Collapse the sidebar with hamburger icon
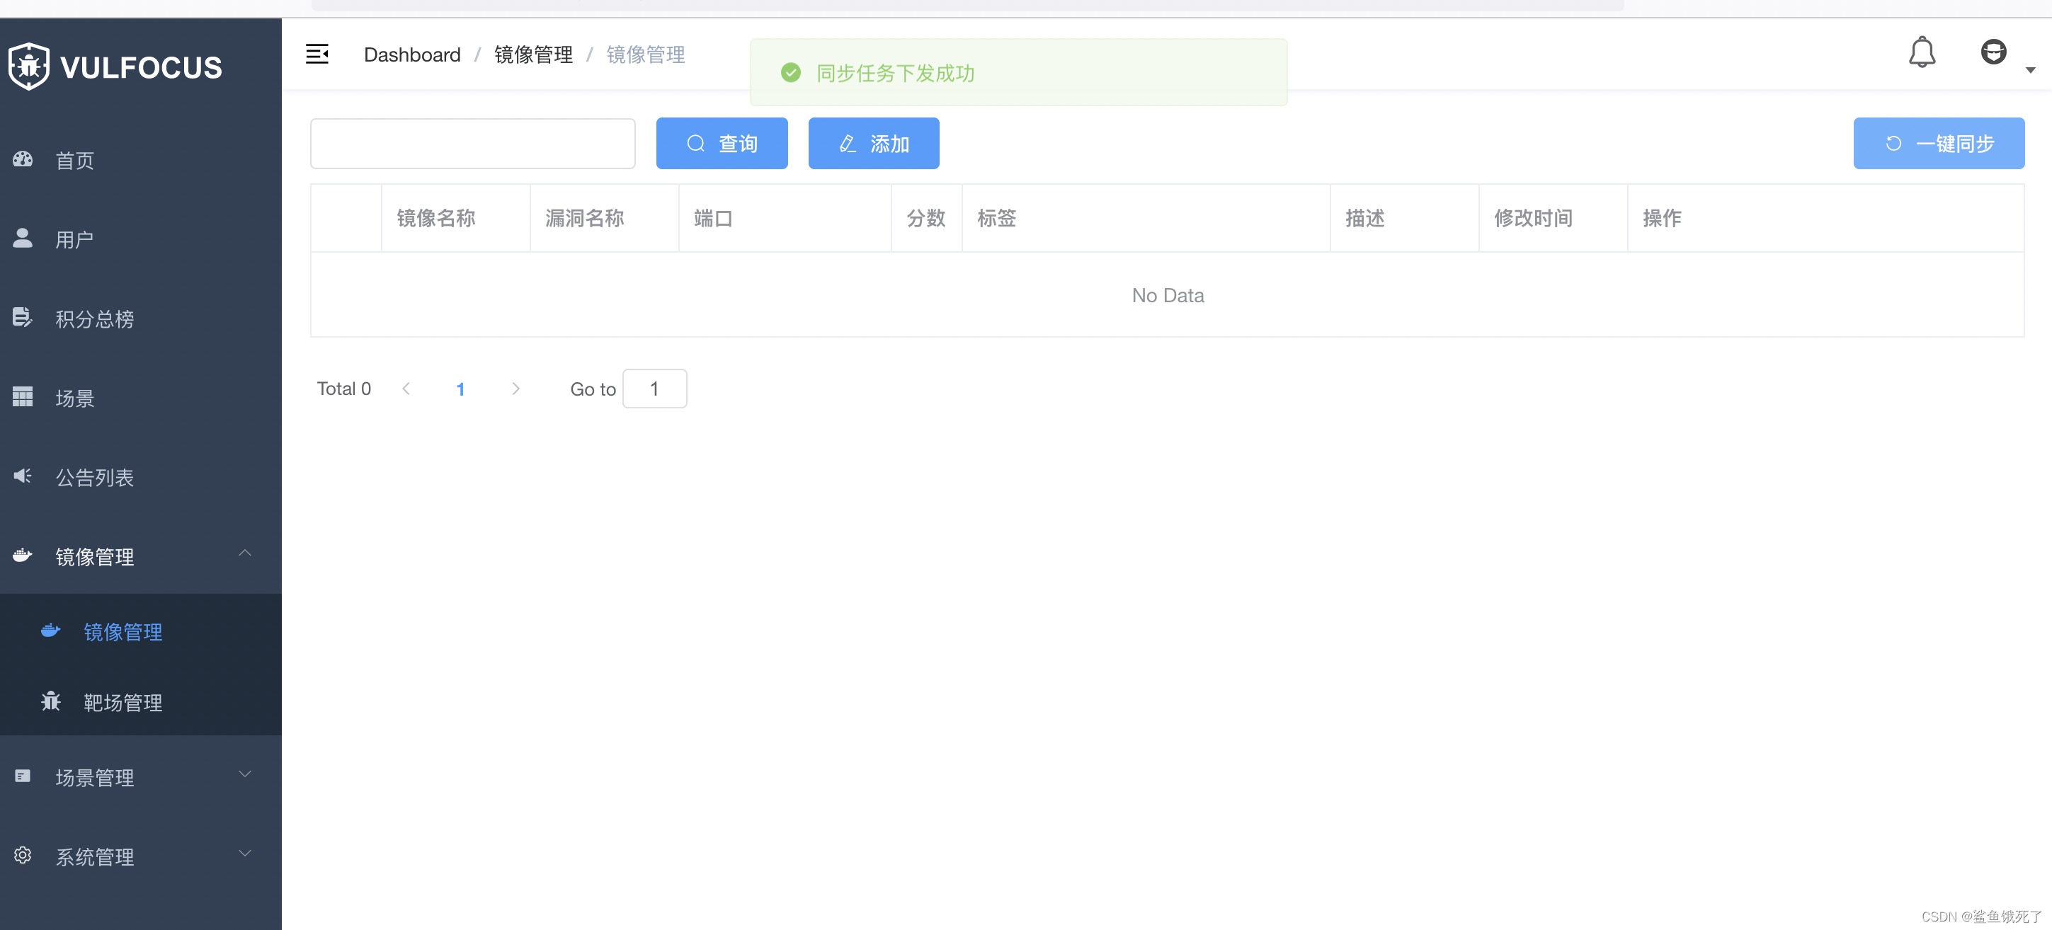This screenshot has width=2052, height=930. [x=318, y=53]
